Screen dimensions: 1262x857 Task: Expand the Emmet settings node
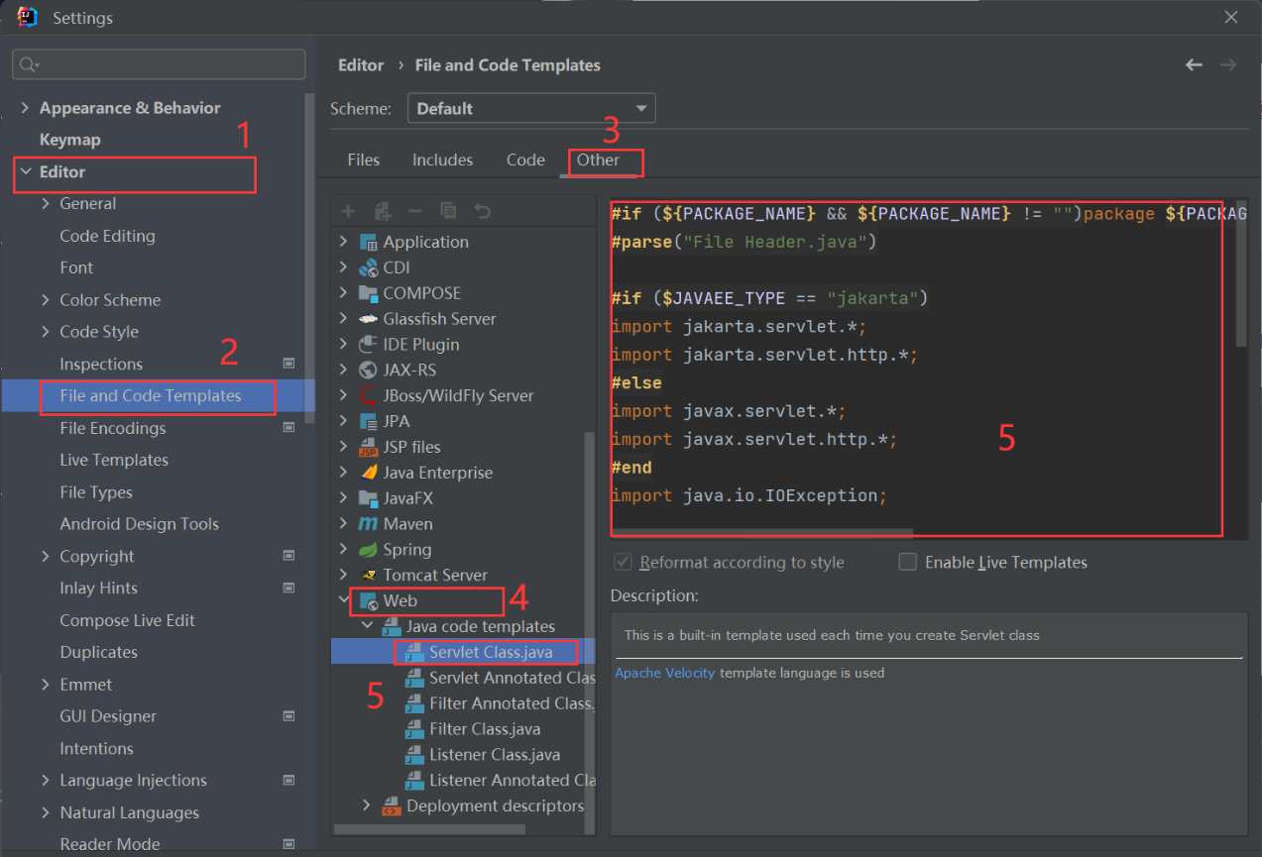46,684
